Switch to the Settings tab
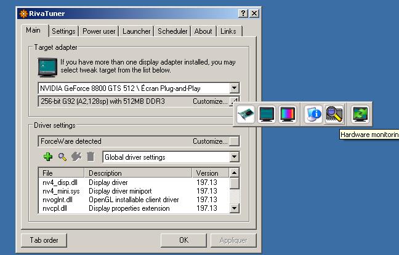Image resolution: width=399 pixels, height=255 pixels. click(x=63, y=31)
